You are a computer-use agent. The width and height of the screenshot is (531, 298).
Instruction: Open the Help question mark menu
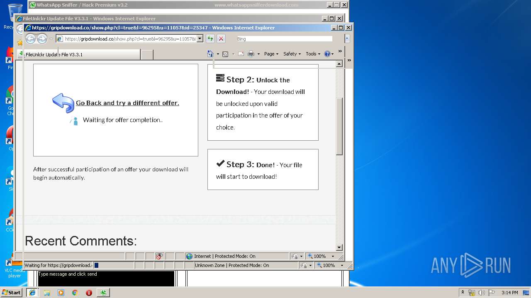tap(329, 54)
